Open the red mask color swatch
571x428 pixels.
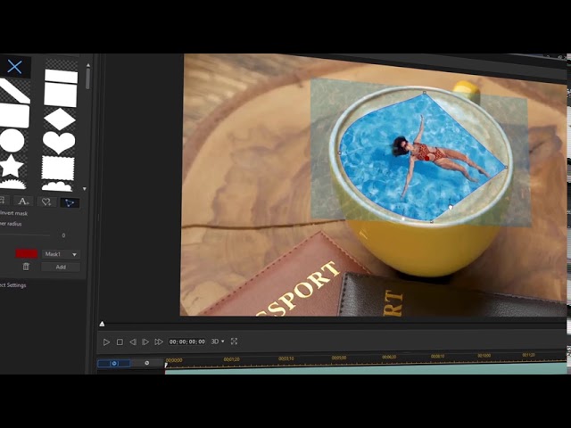click(x=26, y=253)
